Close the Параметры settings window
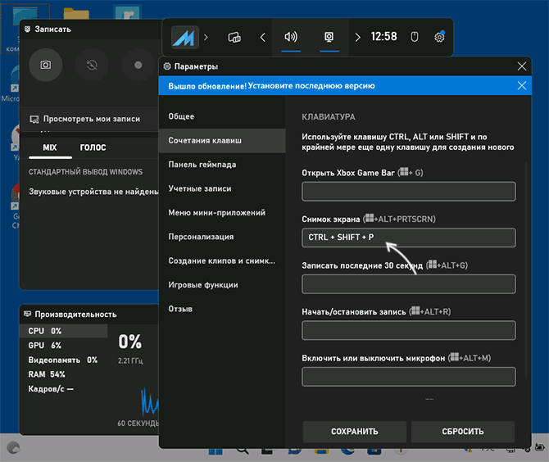The image size is (549, 462). point(522,66)
